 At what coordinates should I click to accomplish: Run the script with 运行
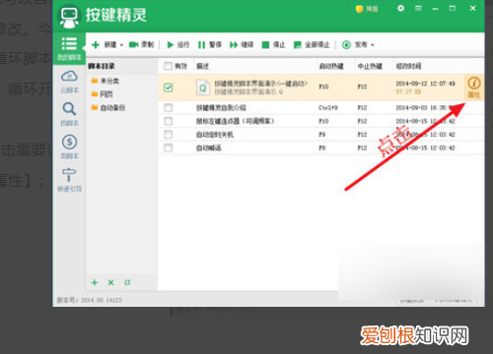[x=178, y=44]
